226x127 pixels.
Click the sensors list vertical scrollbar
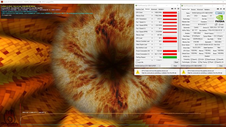[179, 36]
